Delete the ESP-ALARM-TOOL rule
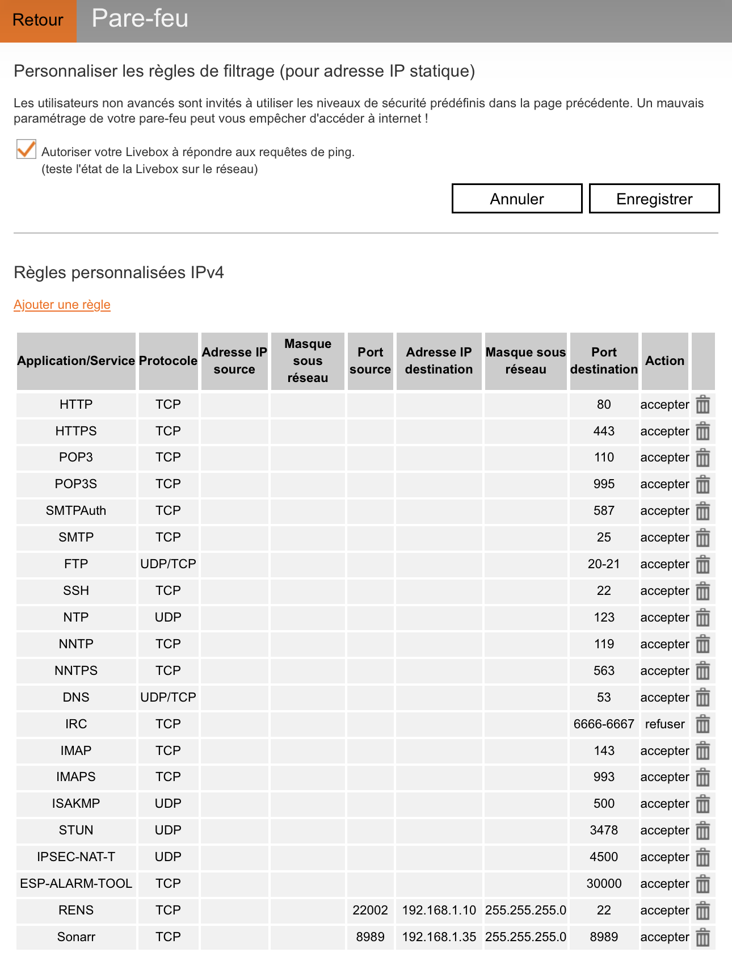Screen dimensions: 732x965 pyautogui.click(x=702, y=884)
